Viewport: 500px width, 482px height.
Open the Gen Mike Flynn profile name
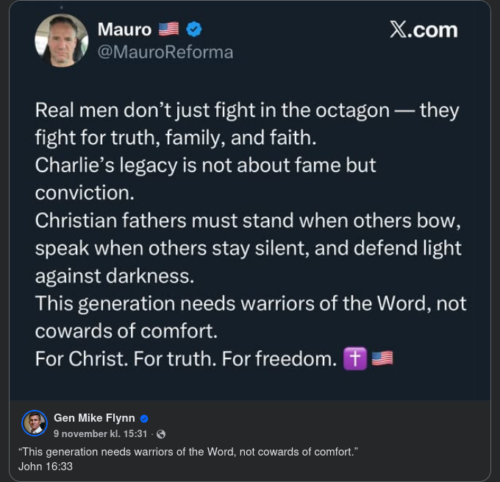tap(94, 419)
